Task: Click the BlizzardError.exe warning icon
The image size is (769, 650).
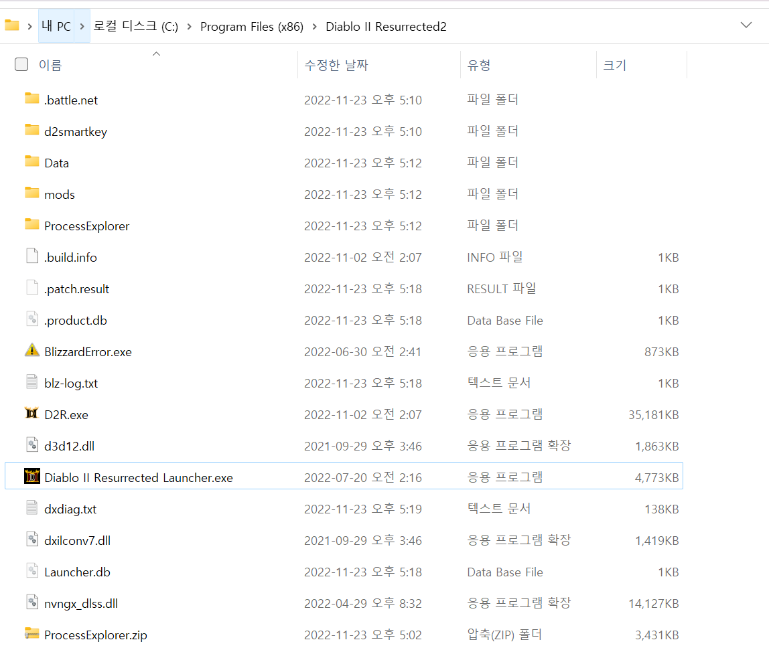Action: [x=32, y=350]
